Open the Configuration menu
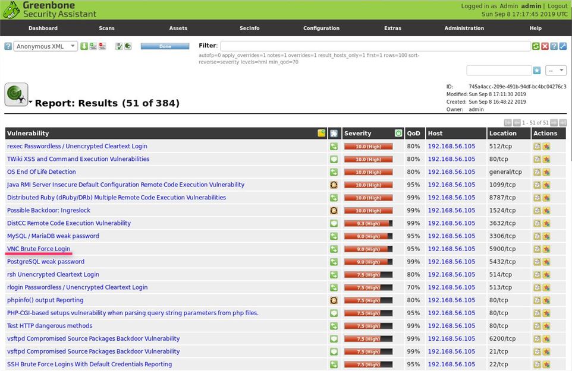The width and height of the screenshot is (572, 371). tap(322, 28)
